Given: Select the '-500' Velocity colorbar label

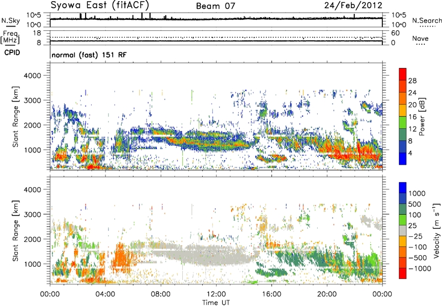Looking at the screenshot, I should (x=418, y=258).
